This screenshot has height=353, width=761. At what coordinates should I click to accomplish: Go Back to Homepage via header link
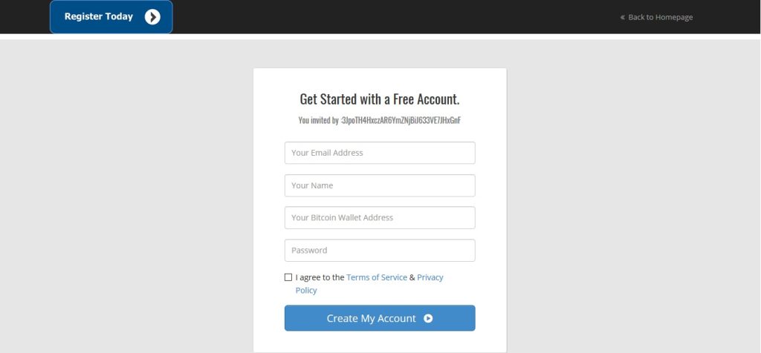661,18
